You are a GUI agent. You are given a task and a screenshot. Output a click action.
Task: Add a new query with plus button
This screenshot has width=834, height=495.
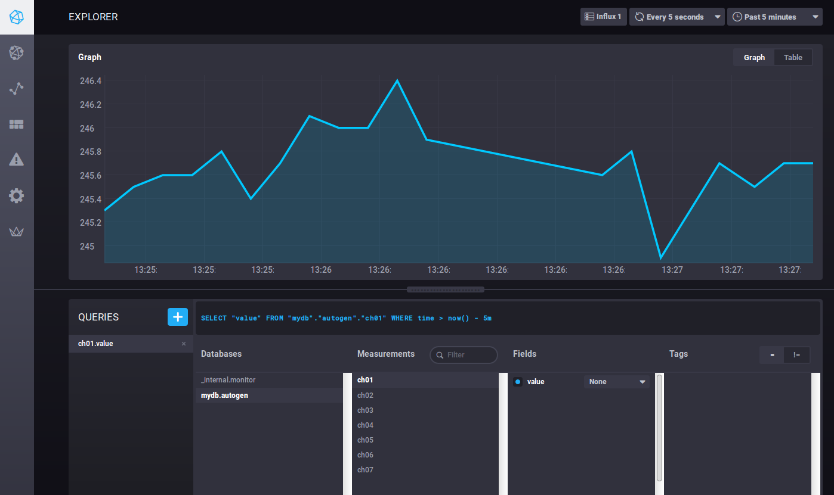pyautogui.click(x=177, y=317)
